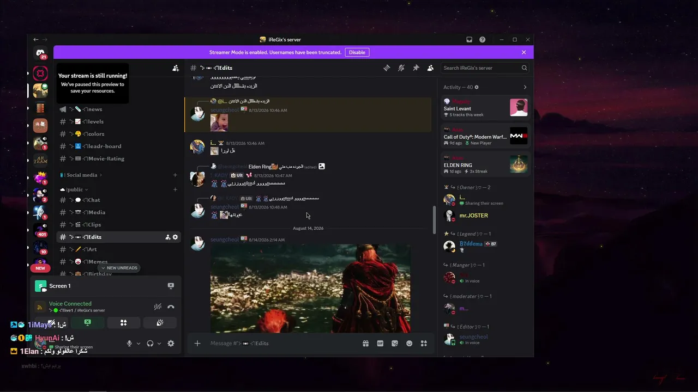Open the sticker picker
Viewport: 698px width, 392px height.
(x=395, y=344)
